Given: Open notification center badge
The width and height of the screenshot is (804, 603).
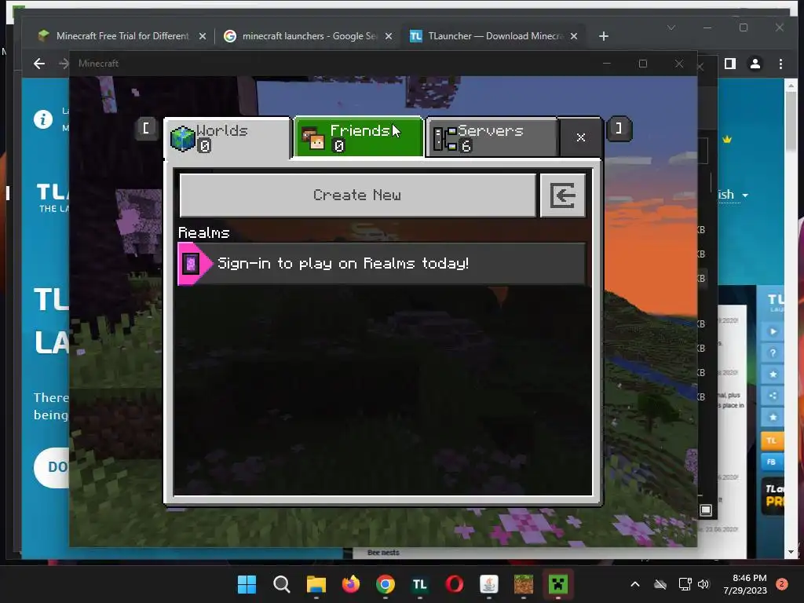Looking at the screenshot, I should [782, 584].
